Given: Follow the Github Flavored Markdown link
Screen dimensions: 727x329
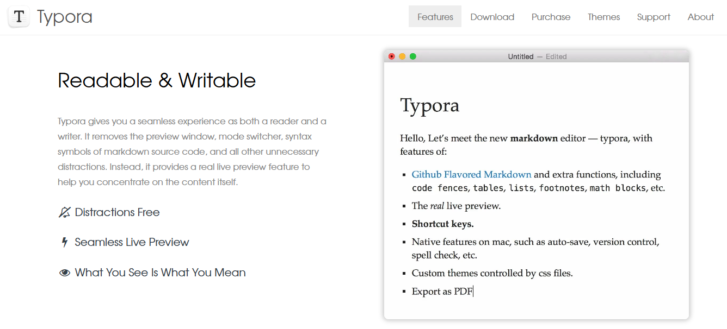Looking at the screenshot, I should point(471,174).
